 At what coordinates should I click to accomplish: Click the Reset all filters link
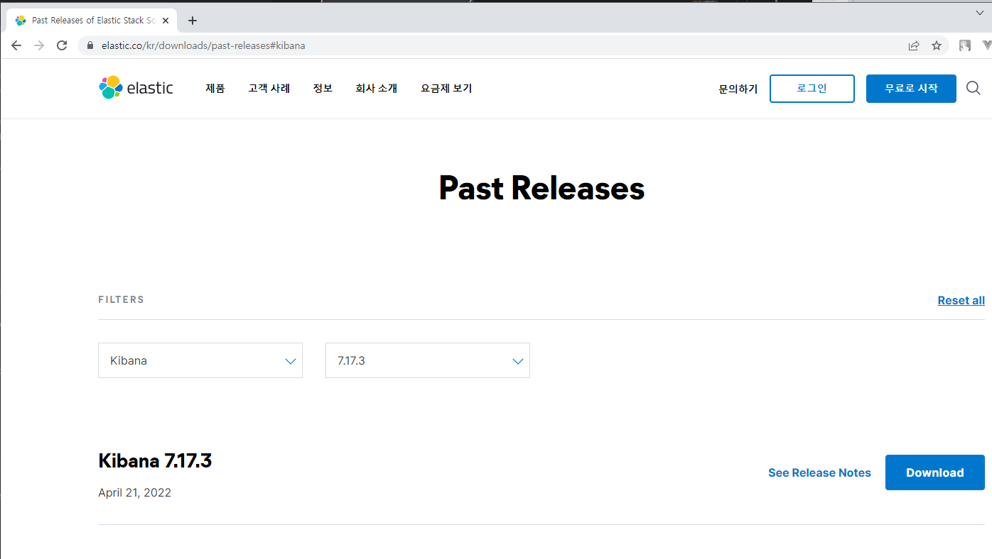pyautogui.click(x=961, y=300)
